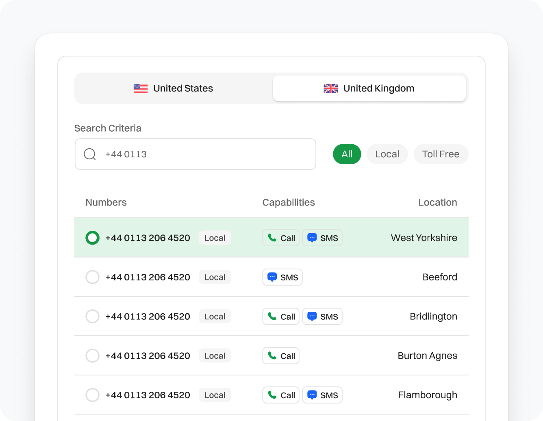Click the search magnifier icon
543x421 pixels.
[x=89, y=154]
